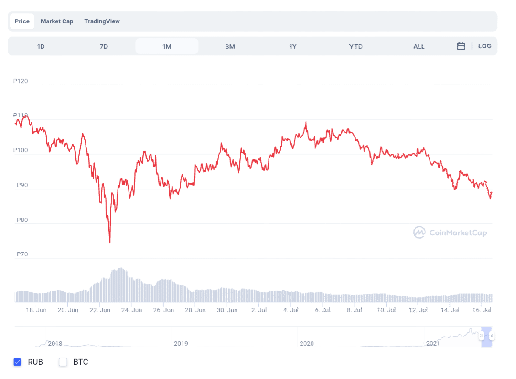
Task: Select the Price tab
Action: pos(21,21)
